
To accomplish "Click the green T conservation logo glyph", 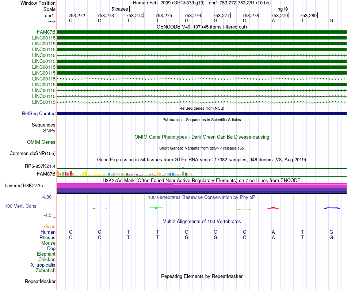I will pos(156,208).
